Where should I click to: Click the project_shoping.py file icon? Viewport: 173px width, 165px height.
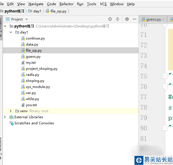(23, 69)
